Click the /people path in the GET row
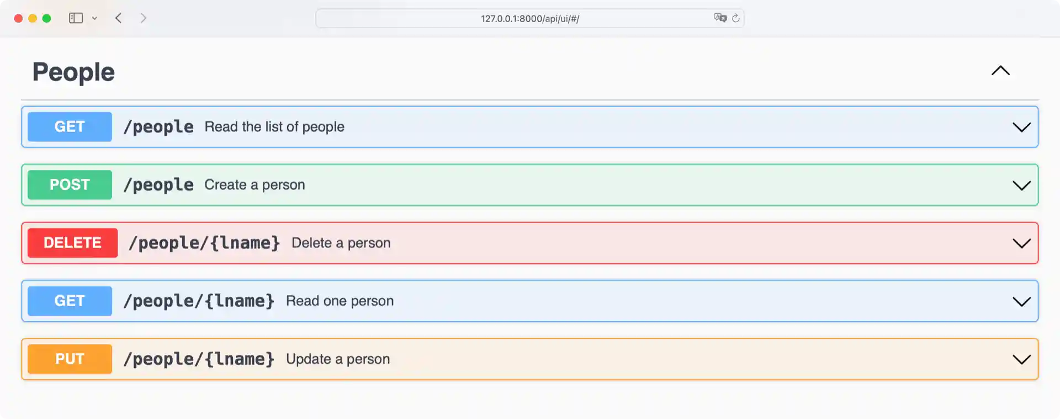The width and height of the screenshot is (1060, 419). 158,127
